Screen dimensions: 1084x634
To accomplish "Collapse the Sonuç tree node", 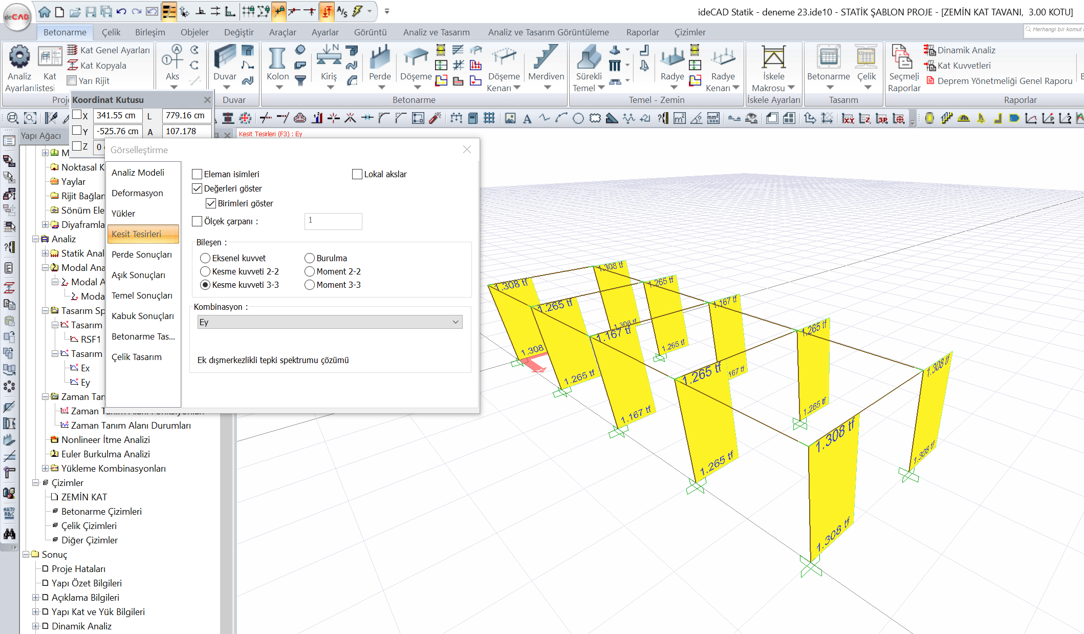I will pyautogui.click(x=26, y=555).
